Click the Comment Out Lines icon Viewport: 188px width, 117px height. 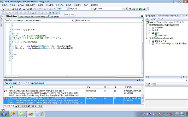(25, 13)
